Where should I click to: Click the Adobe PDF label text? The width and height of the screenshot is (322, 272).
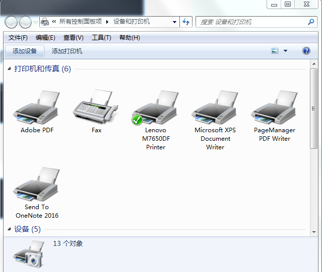click(x=37, y=130)
